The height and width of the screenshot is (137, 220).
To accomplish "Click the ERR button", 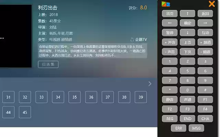I will point(179,128).
